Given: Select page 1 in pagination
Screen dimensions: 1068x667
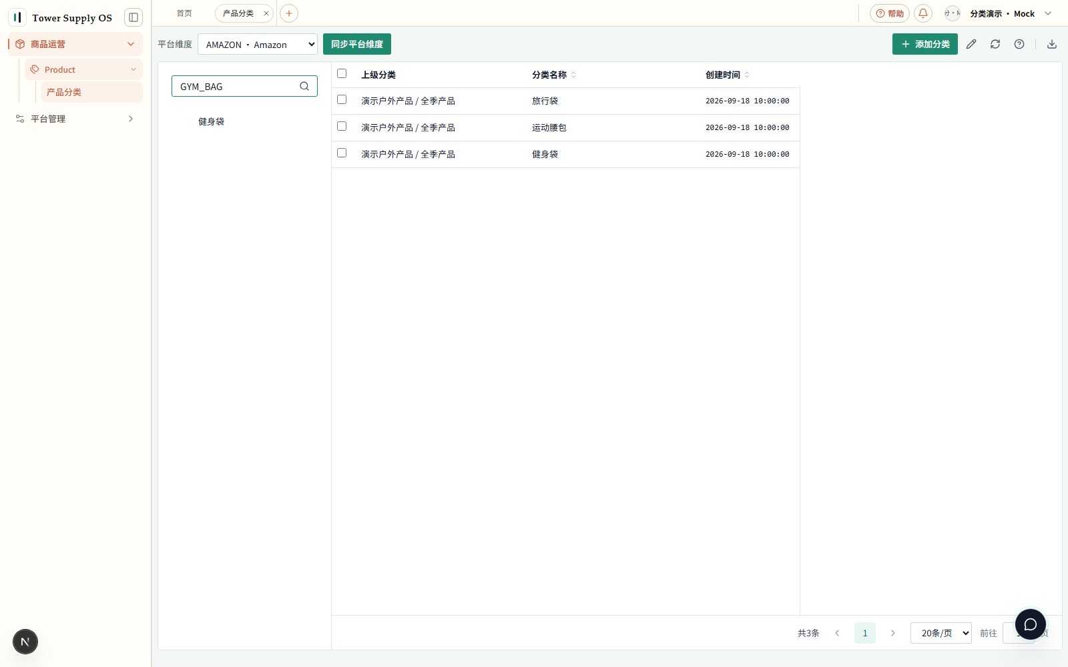Looking at the screenshot, I should click(865, 633).
